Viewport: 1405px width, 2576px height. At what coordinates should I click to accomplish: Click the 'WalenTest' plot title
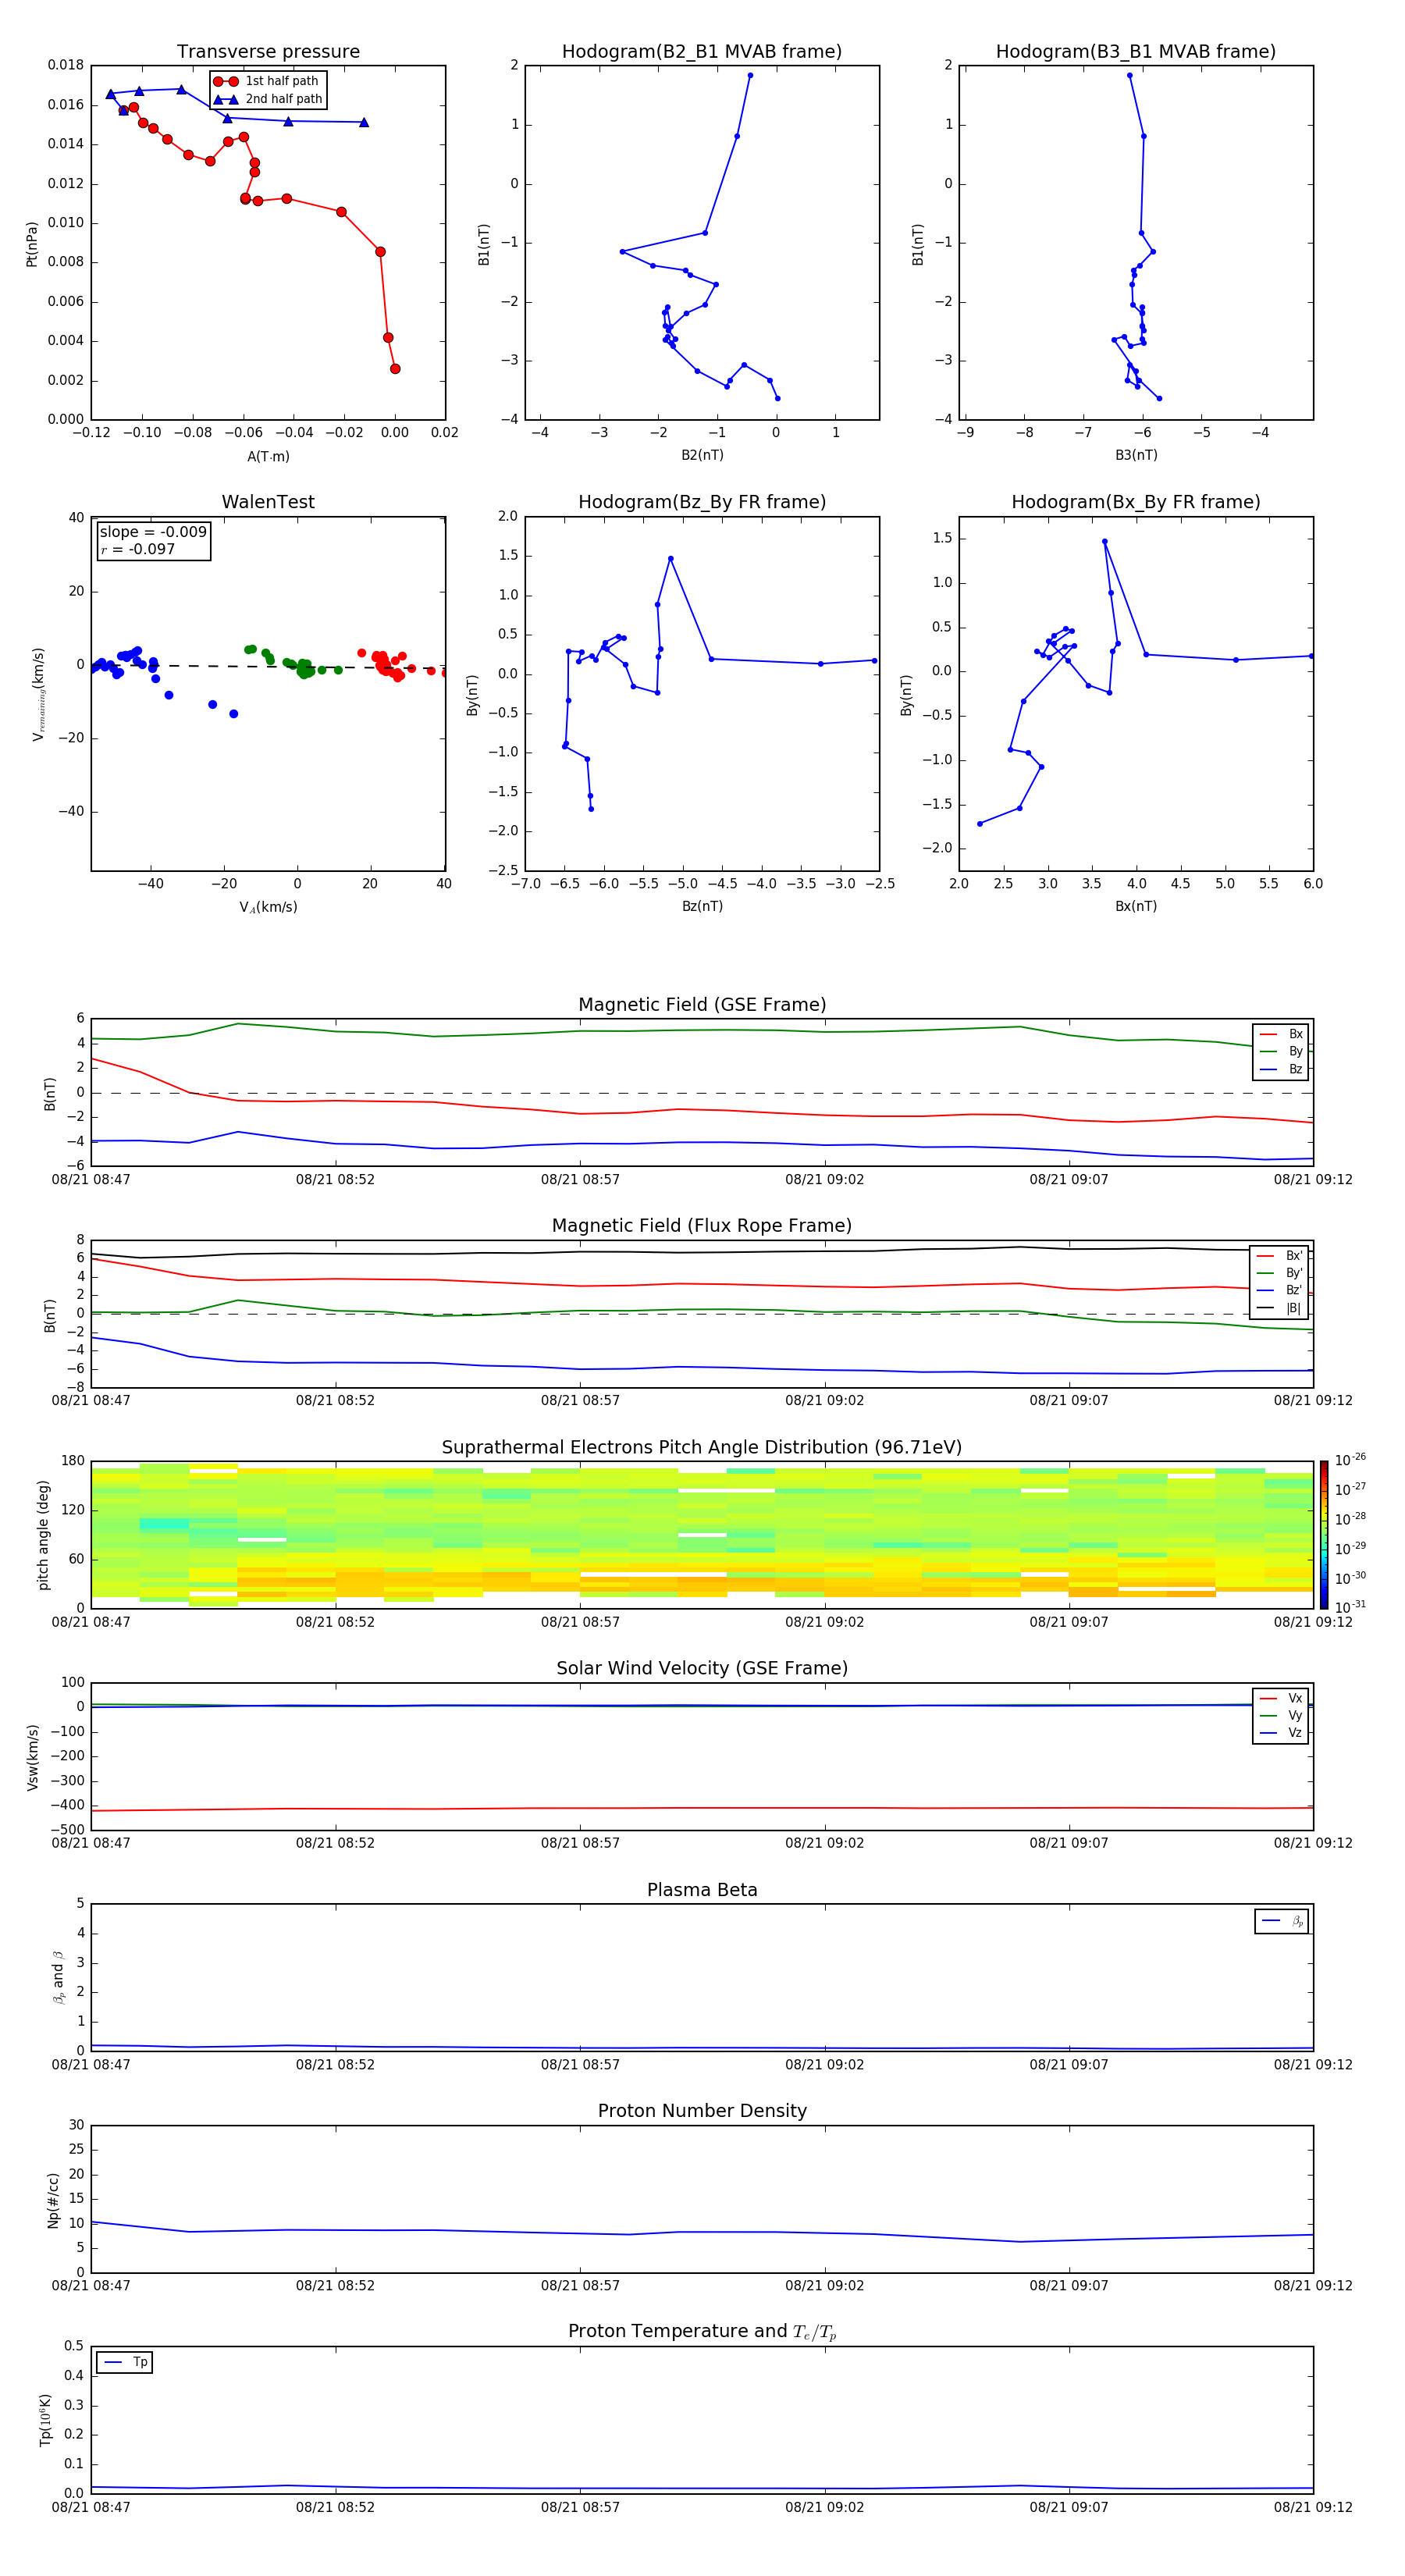tap(268, 502)
